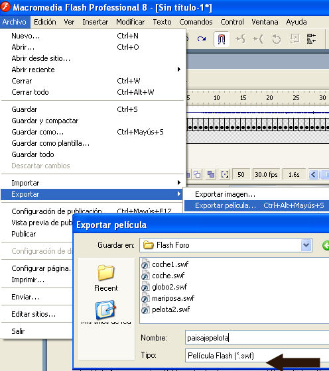Viewport: 329px width, 371px height.
Task: Choose Cerrar todo menu entry
Action: (92, 92)
